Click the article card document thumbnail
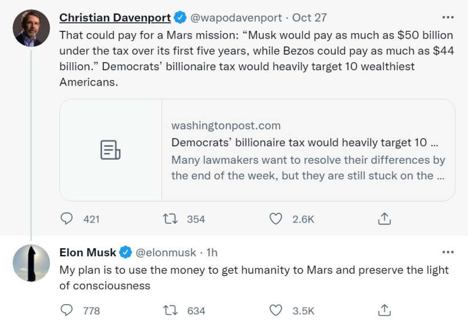 click(111, 150)
